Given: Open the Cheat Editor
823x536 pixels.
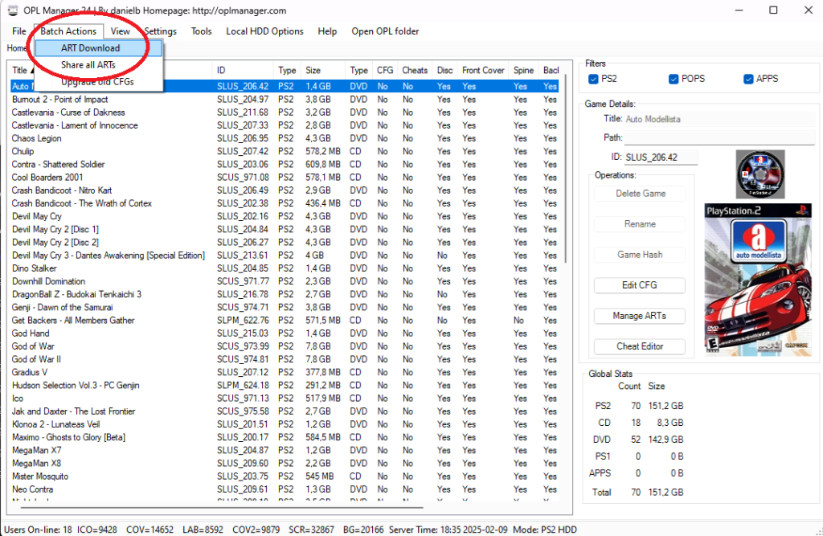Looking at the screenshot, I should tap(639, 346).
